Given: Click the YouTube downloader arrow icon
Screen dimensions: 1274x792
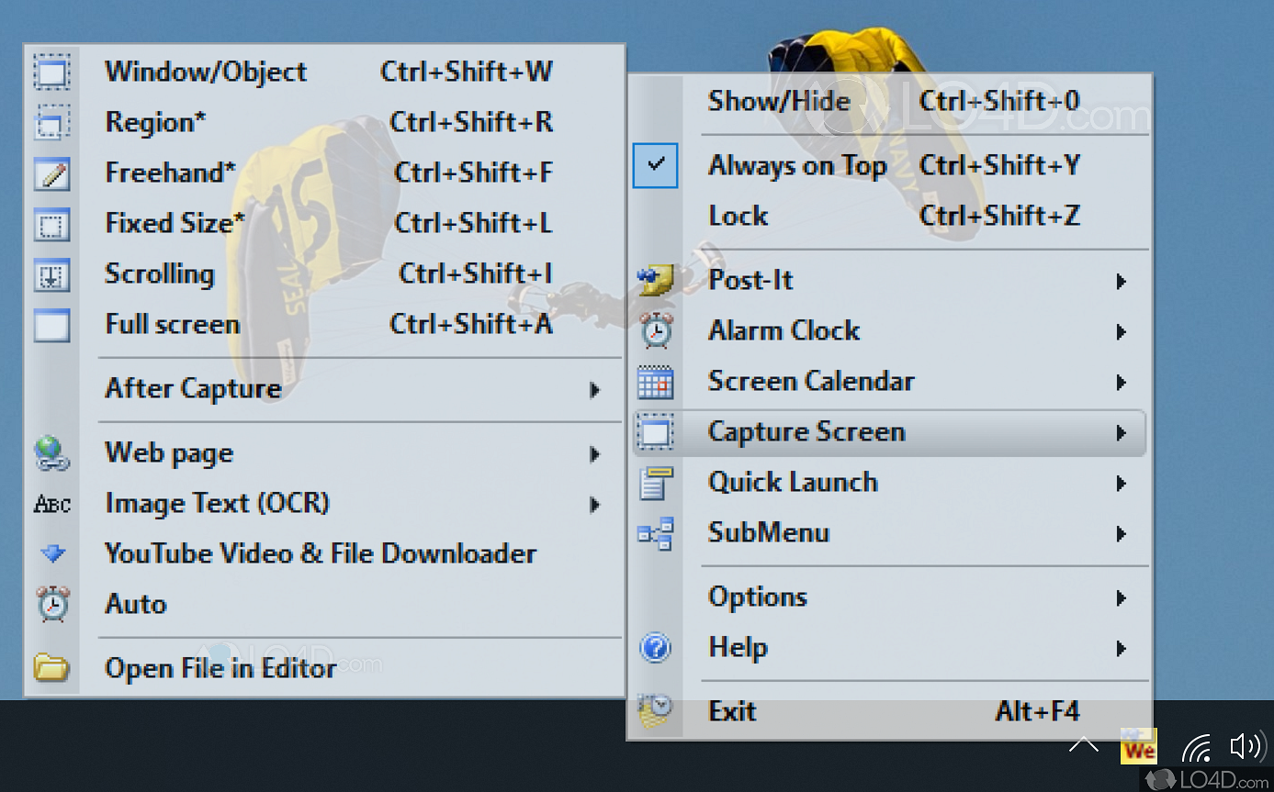Looking at the screenshot, I should click(52, 553).
